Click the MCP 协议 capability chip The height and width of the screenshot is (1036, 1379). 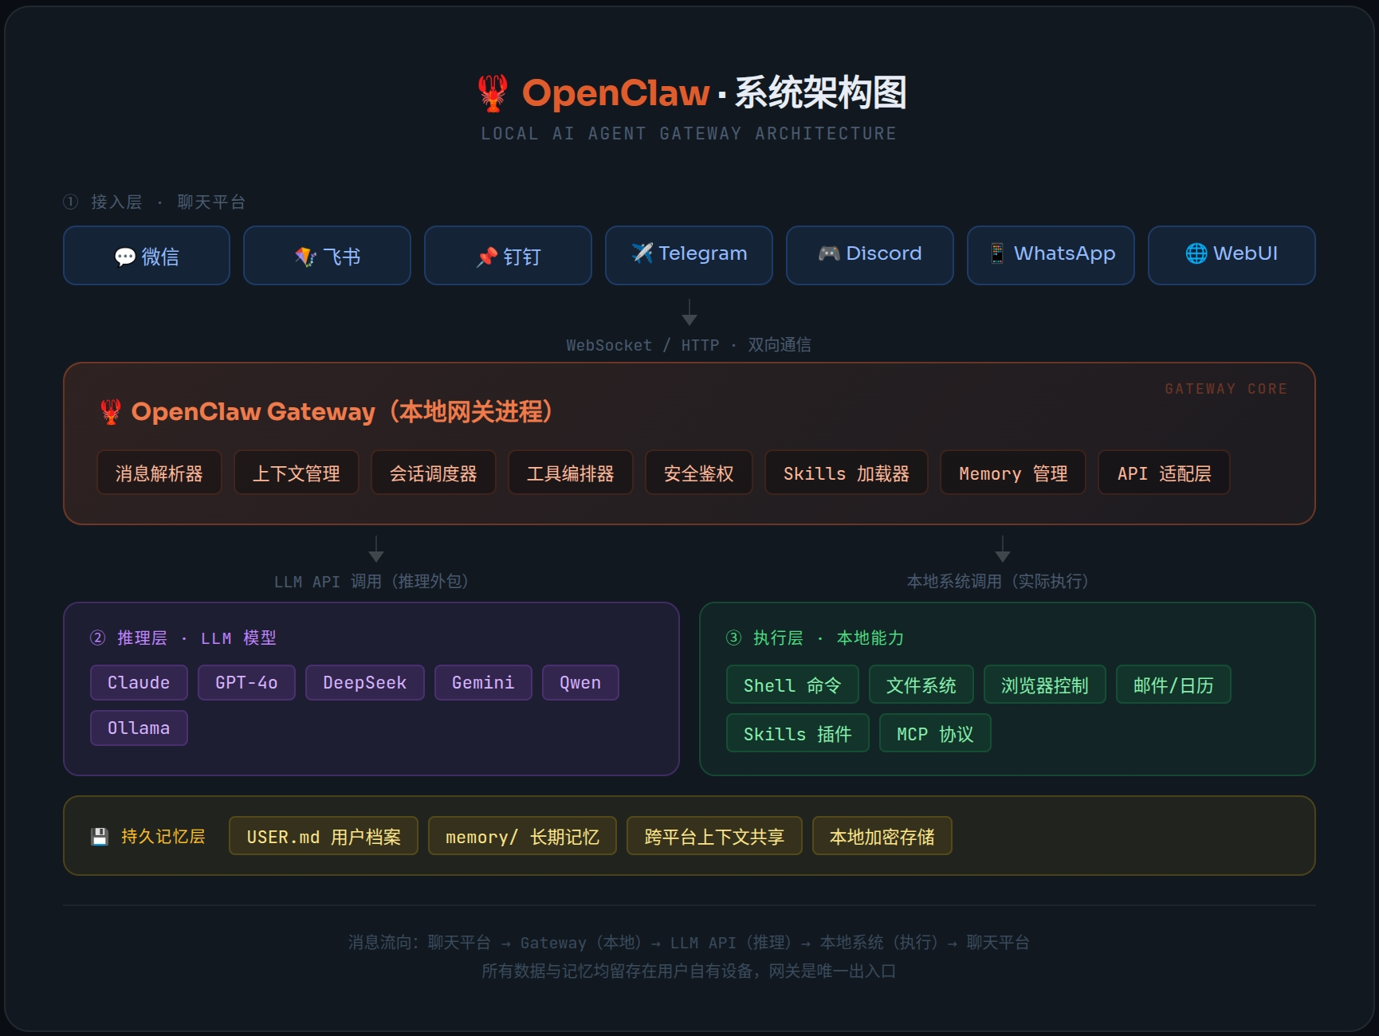click(x=935, y=733)
